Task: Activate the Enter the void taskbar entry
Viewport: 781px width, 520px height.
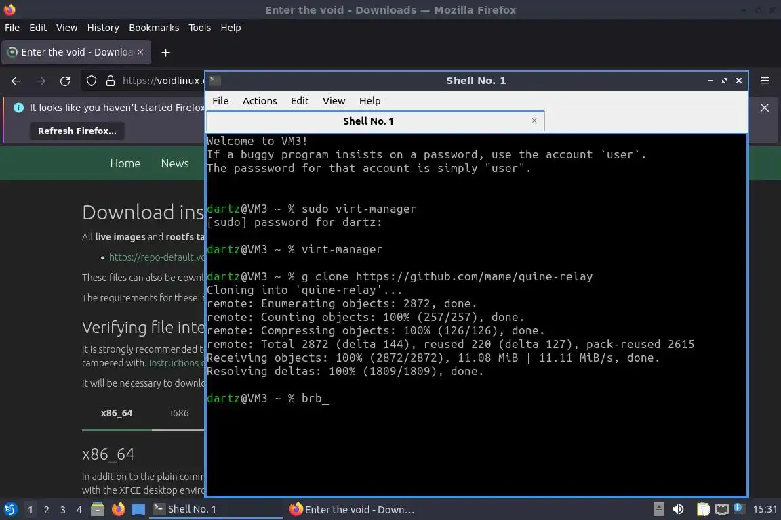Action: tap(354, 509)
